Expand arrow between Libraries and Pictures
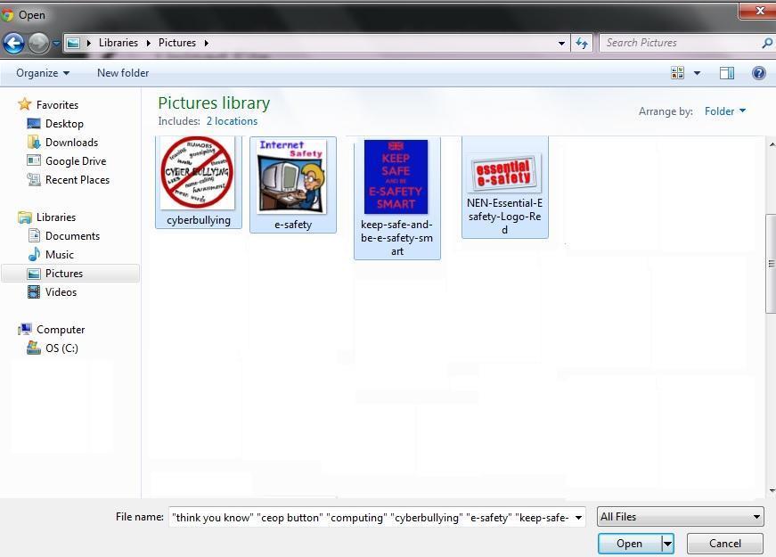This screenshot has height=557, width=776. pos(149,43)
